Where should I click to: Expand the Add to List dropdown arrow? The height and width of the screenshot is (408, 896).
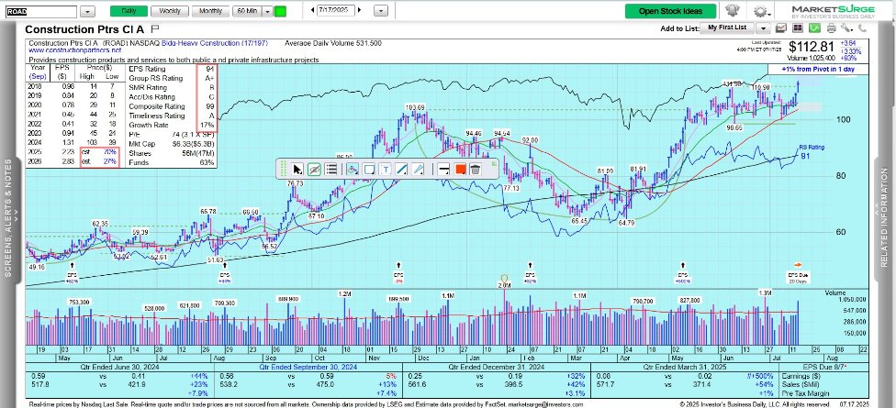coord(764,28)
